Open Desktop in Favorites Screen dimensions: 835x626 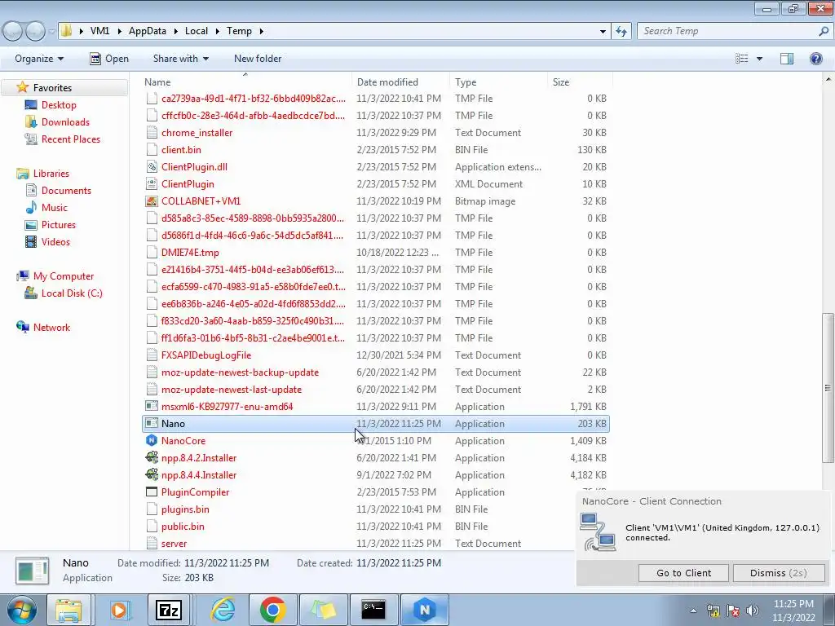(x=59, y=105)
